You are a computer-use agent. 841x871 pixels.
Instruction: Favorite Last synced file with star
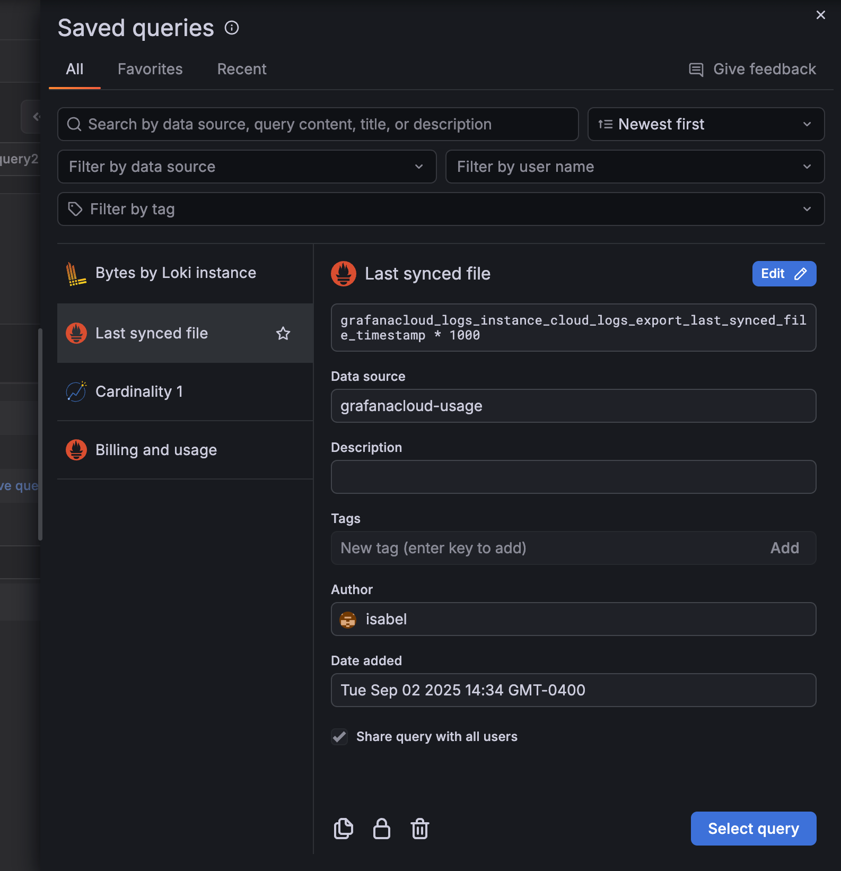pyautogui.click(x=283, y=333)
